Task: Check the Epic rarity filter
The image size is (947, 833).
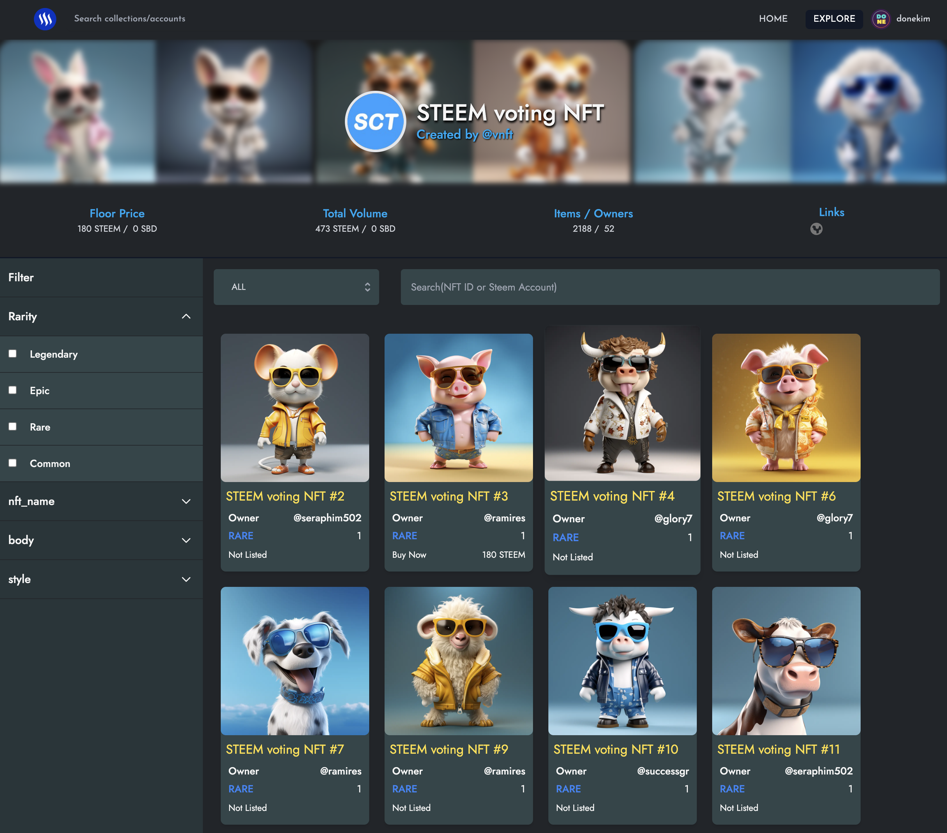Action: [x=13, y=390]
